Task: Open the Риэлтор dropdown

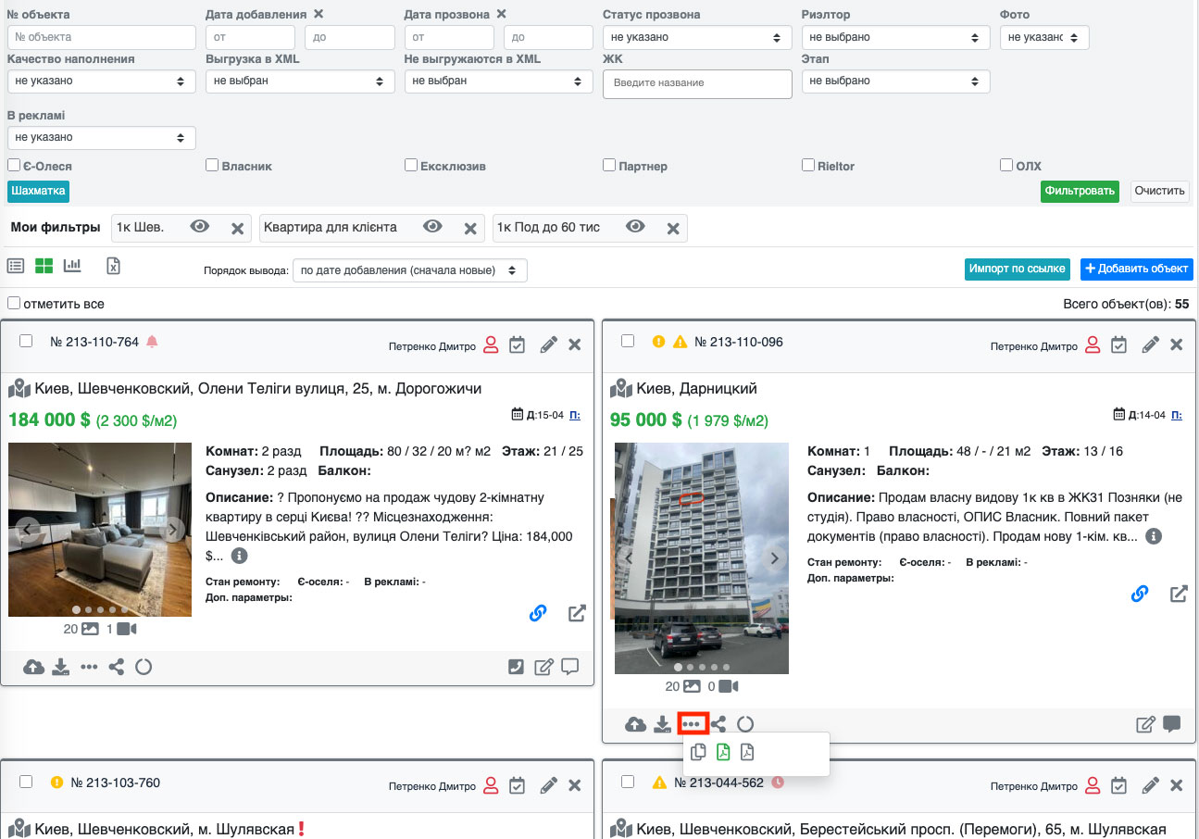Action: [894, 38]
